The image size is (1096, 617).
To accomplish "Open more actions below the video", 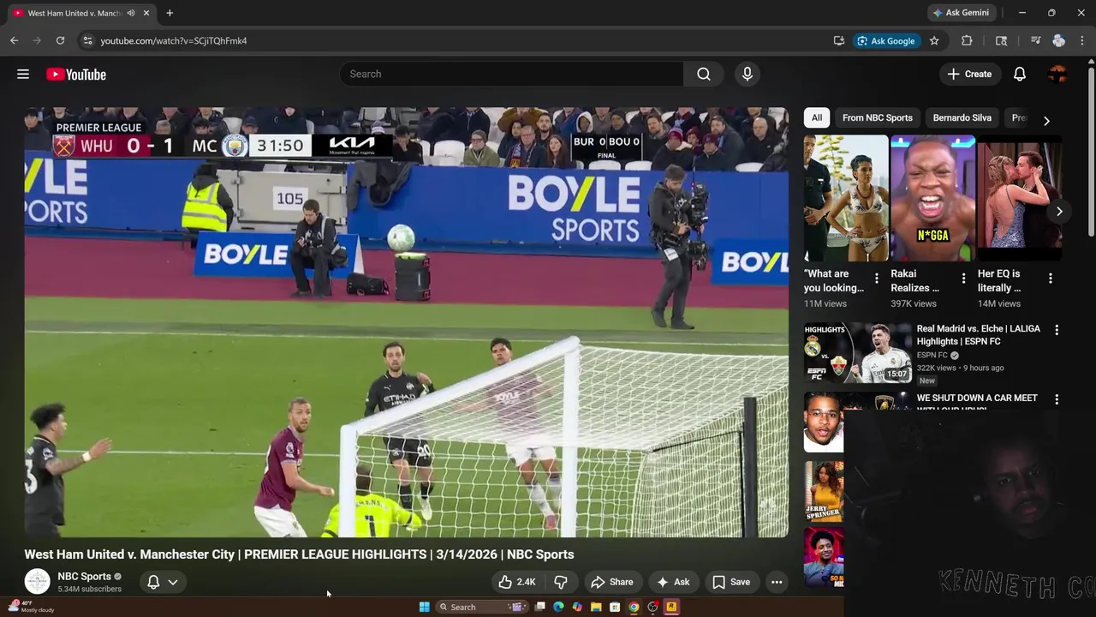I will (777, 582).
